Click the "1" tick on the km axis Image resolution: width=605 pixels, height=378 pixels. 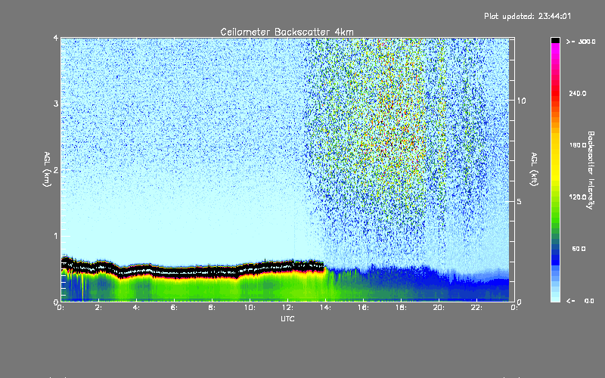(x=56, y=236)
